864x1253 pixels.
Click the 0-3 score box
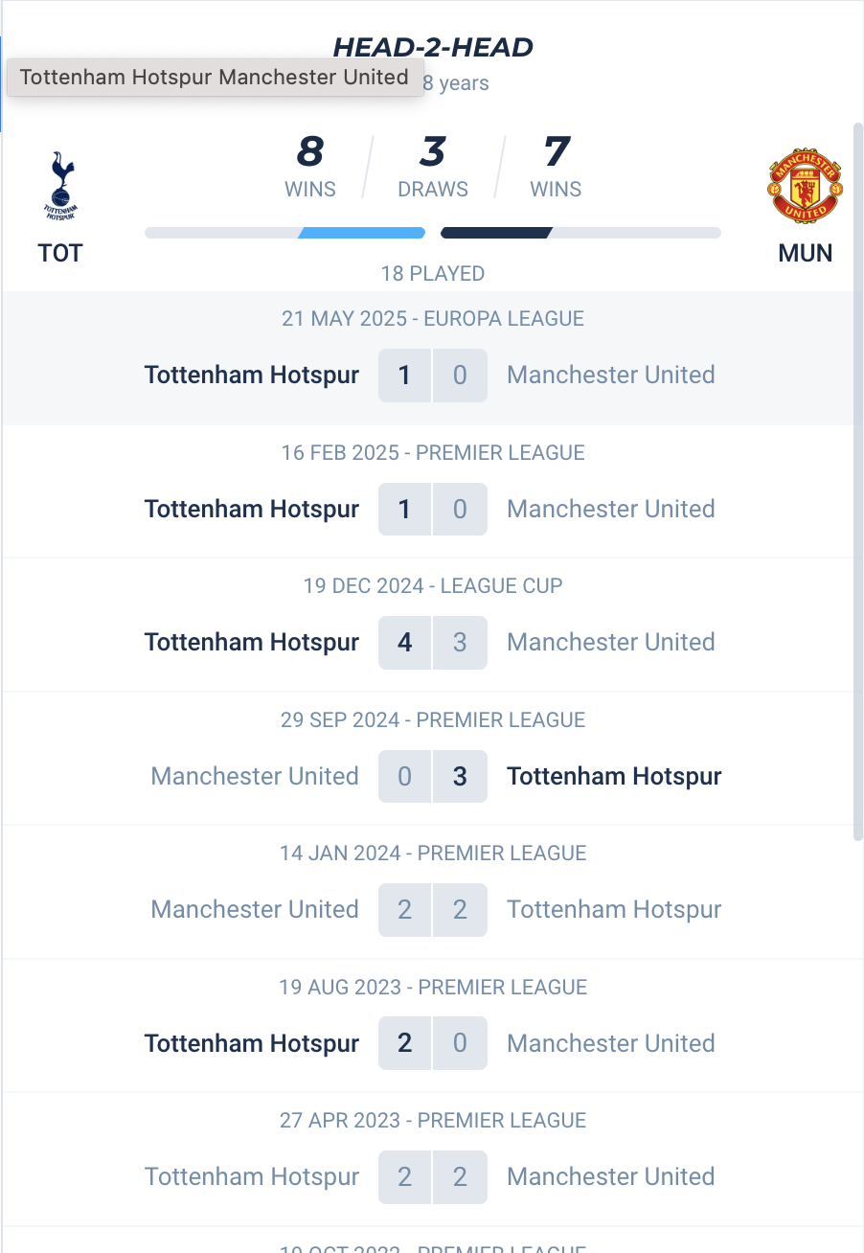[x=433, y=776]
